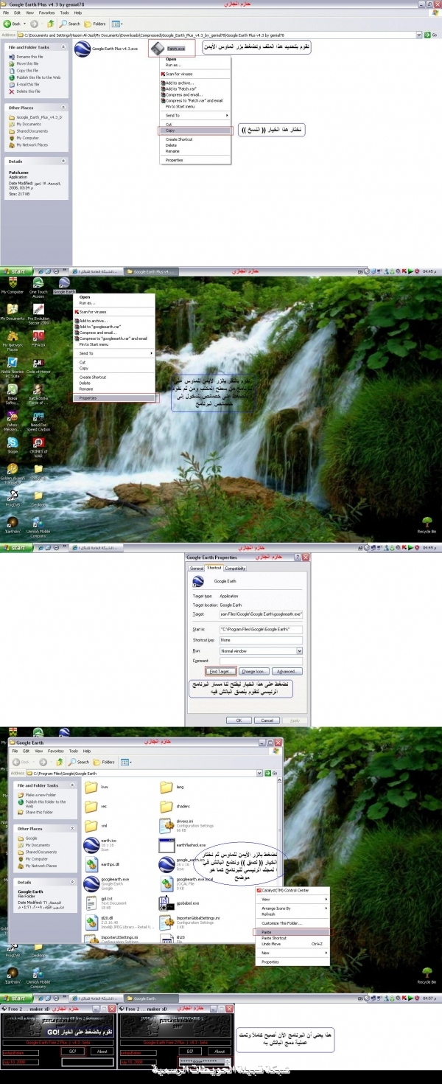Toggle Folders toolbar button in Google Earth Plus v4.3 window
Viewport: 442px width, 1084px height.
pyautogui.click(x=96, y=24)
